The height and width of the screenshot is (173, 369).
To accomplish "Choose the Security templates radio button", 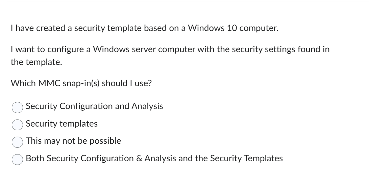I will pos(18,125).
